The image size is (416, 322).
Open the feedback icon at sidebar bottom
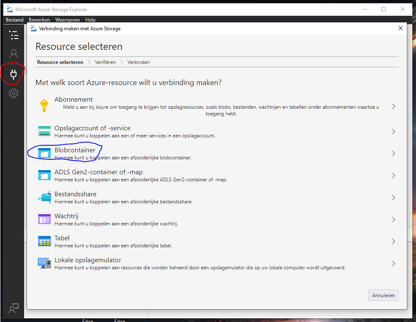pos(14,308)
